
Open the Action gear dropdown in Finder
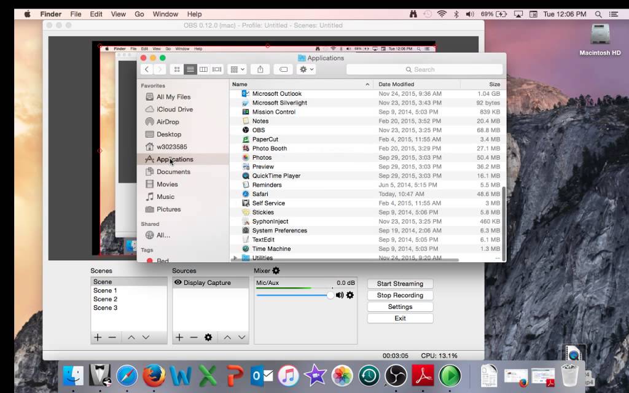coord(306,69)
